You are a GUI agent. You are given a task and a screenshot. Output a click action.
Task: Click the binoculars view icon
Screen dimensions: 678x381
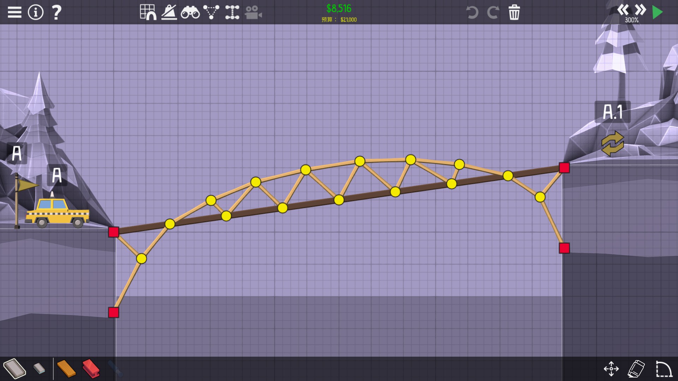(190, 13)
